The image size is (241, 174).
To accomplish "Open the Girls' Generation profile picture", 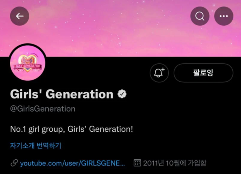I will coord(27,63).
